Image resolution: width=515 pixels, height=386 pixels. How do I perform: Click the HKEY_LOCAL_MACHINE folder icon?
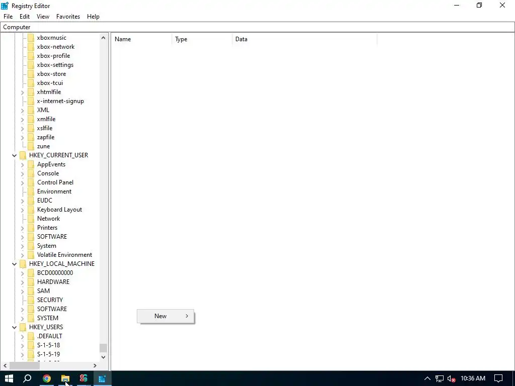pos(23,264)
